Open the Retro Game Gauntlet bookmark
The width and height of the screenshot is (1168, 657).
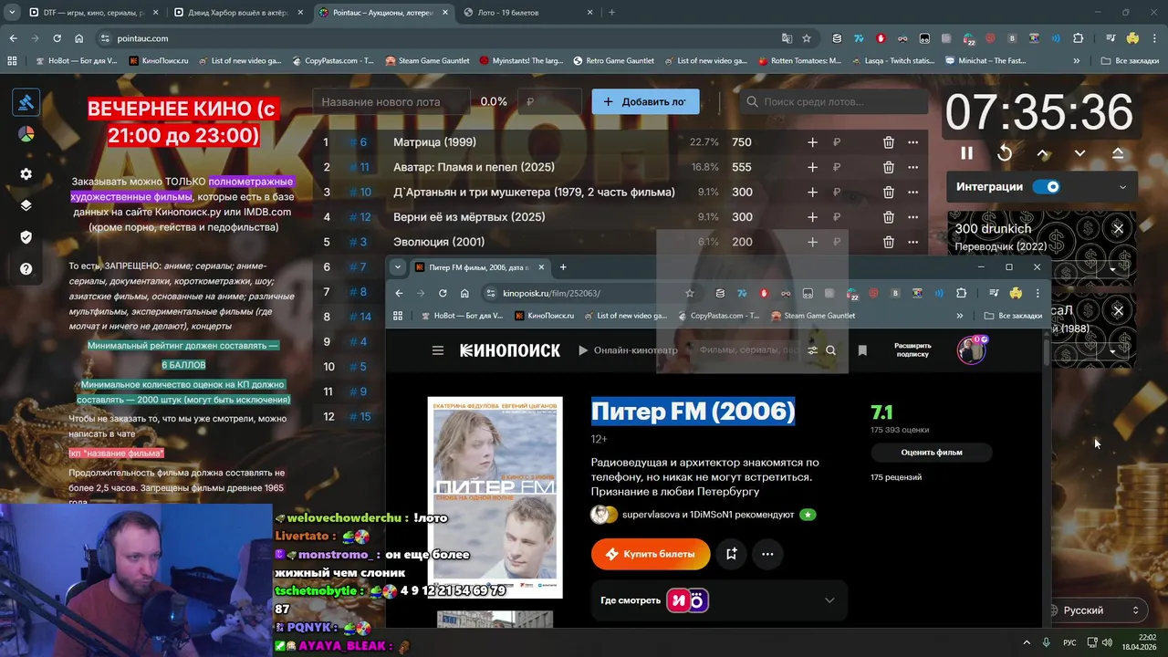point(613,61)
